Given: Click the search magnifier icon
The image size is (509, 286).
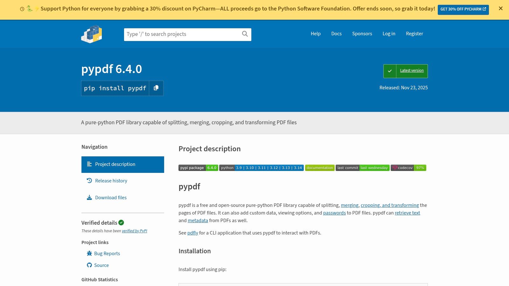Looking at the screenshot, I should (244, 34).
